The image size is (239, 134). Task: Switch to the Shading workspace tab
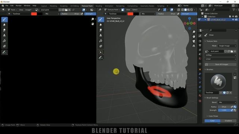click(x=99, y=6)
